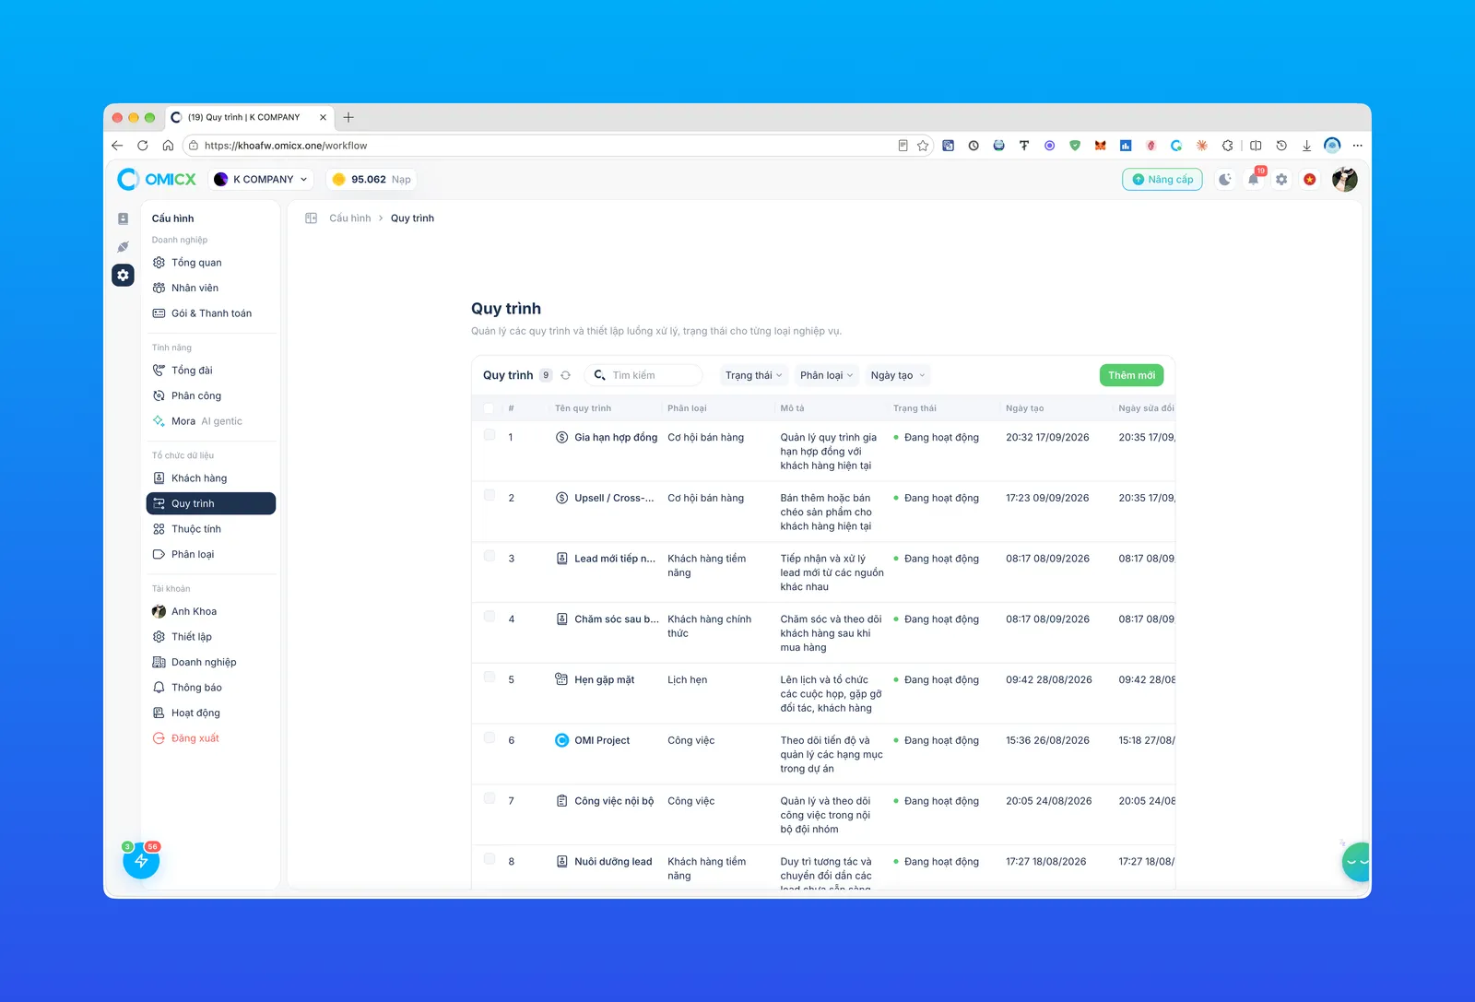Tick the checkbox for Gia hạn hợp đồng row
1475x1002 pixels.
click(490, 435)
